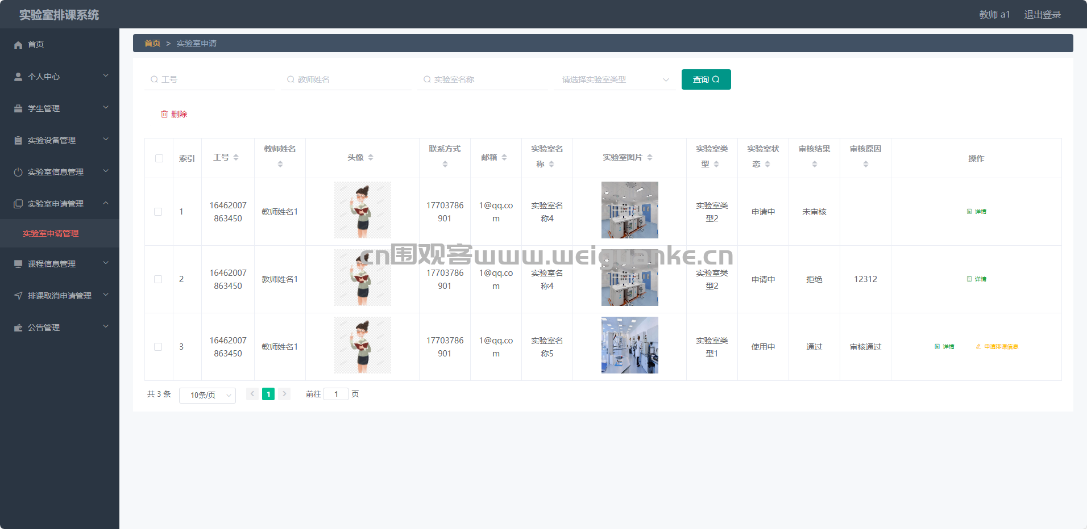Focus the 工号 search input
This screenshot has height=529, width=1087.
point(210,79)
